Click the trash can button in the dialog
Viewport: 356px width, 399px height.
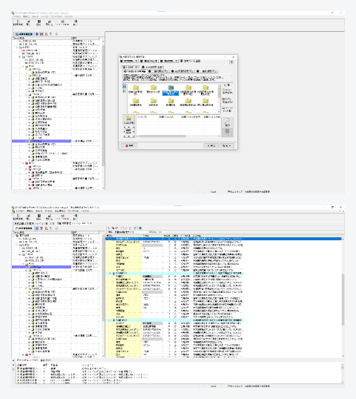(227, 132)
